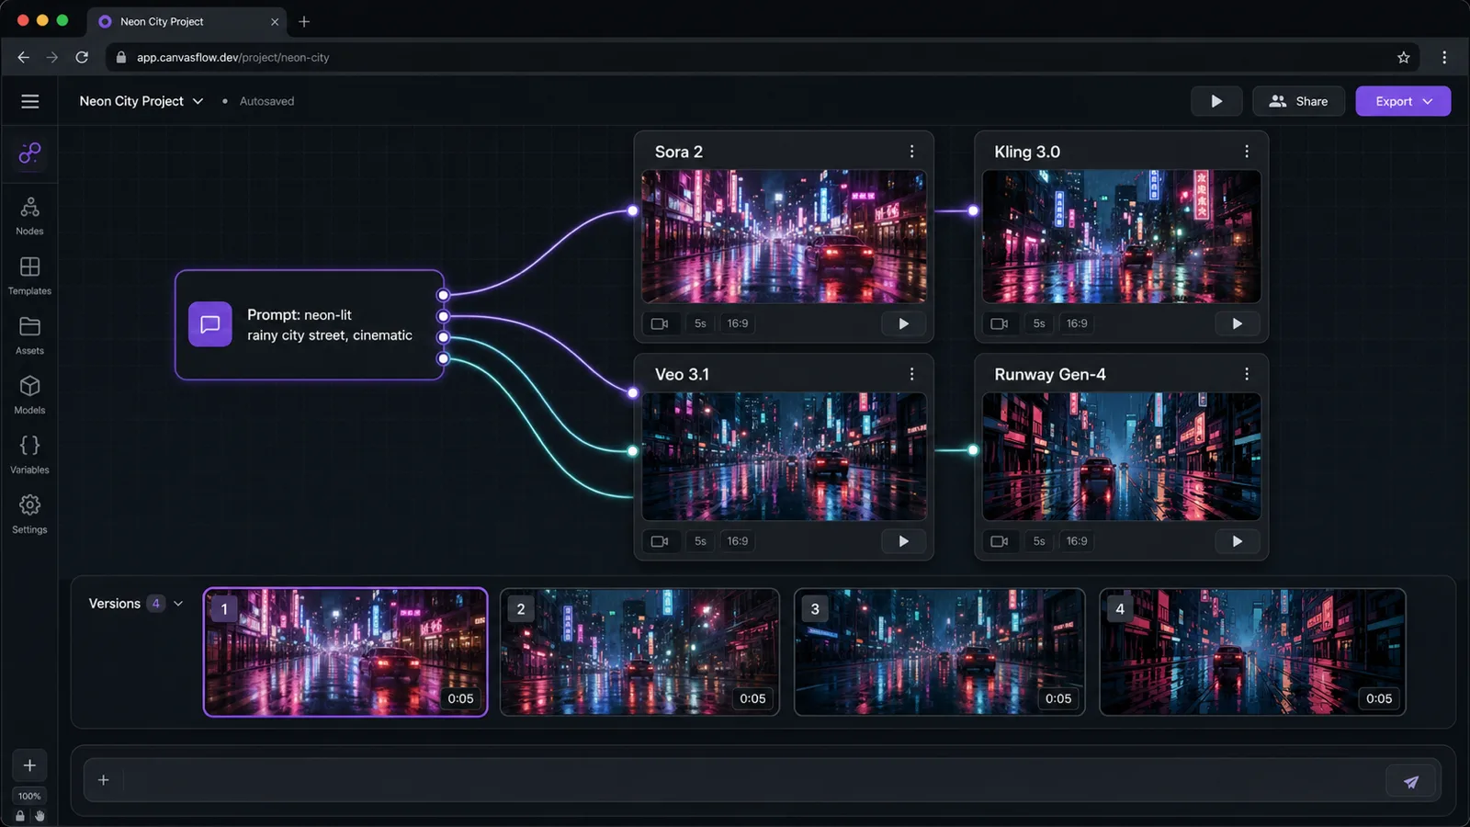This screenshot has width=1470, height=827.
Task: Expand the Neon City Project name dropdown
Action: coord(198,101)
